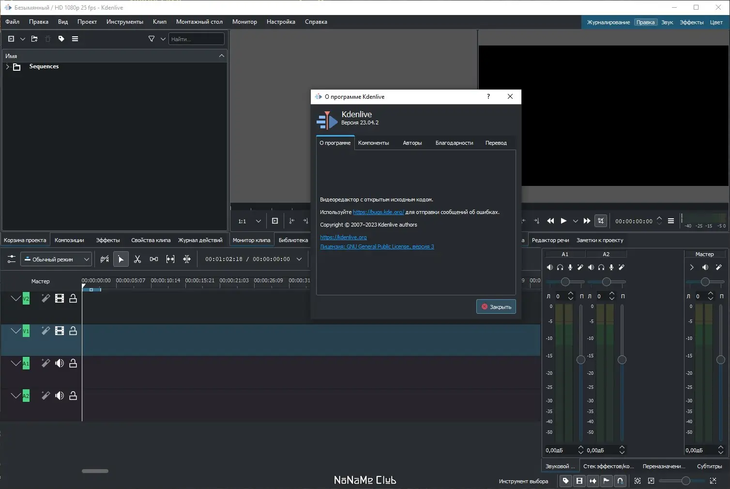Create a new folder in the project bin

(34, 39)
